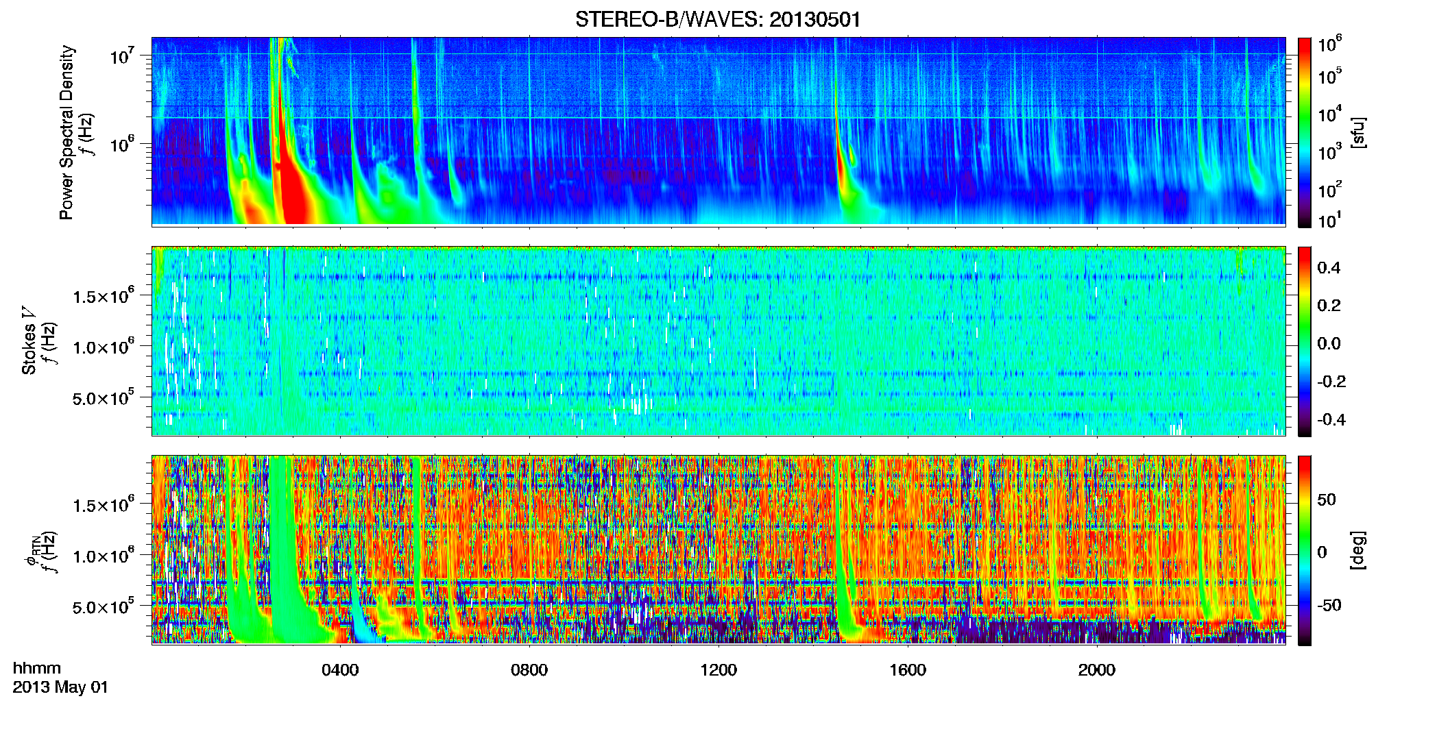Click the '0.2' value on Stokes color bar

point(1329,306)
